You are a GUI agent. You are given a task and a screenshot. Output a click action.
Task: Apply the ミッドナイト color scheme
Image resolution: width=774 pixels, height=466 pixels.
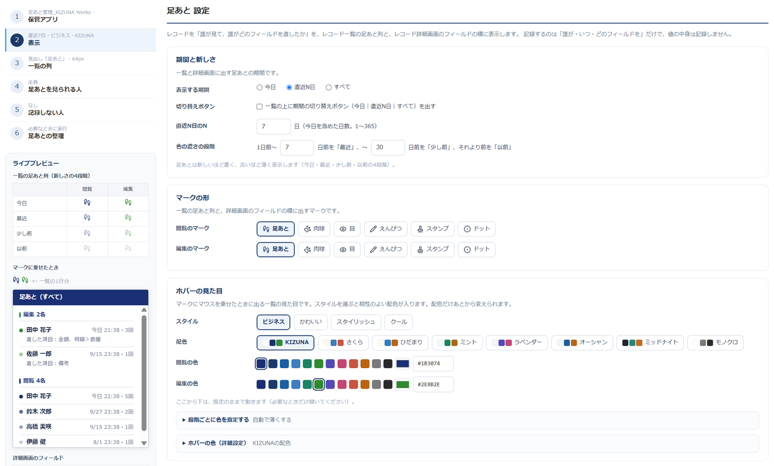pos(651,343)
